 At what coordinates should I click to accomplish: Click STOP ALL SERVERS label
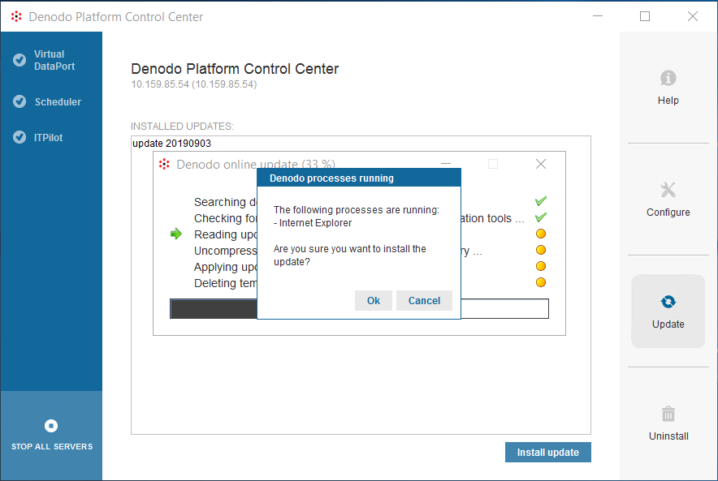pos(52,446)
